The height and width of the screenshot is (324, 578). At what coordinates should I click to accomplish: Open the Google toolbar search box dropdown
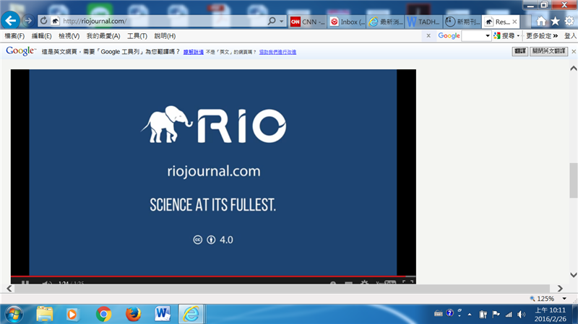[x=488, y=35]
